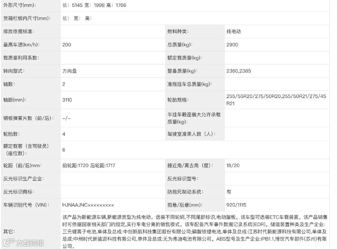Select the 额定载客(含驾驶员) label
Viewport: 337px width, 249px height.
click(26, 150)
